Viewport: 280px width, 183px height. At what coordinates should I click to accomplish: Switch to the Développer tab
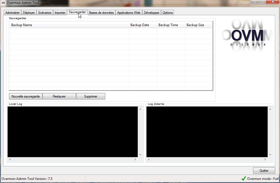click(x=152, y=13)
